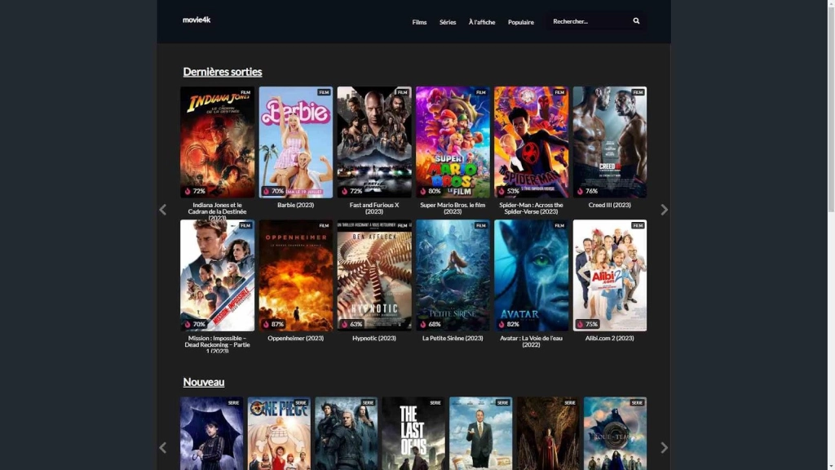Click the flame icon on Mission Impossible
Image resolution: width=835 pixels, height=470 pixels.
pyautogui.click(x=188, y=324)
